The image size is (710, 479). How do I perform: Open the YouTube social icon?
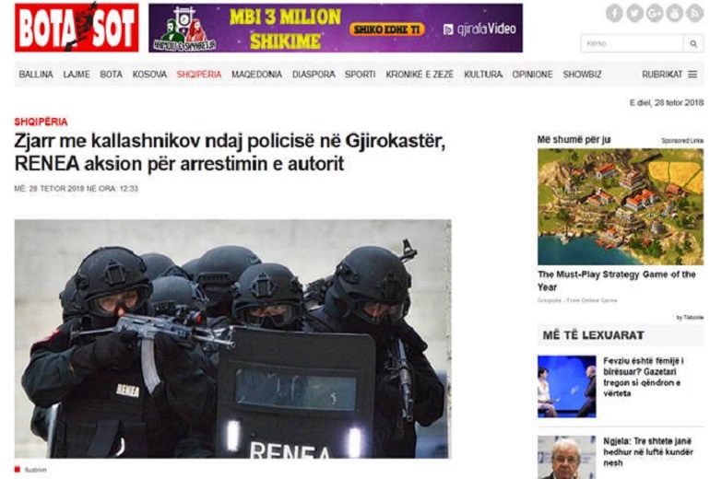pos(674,13)
